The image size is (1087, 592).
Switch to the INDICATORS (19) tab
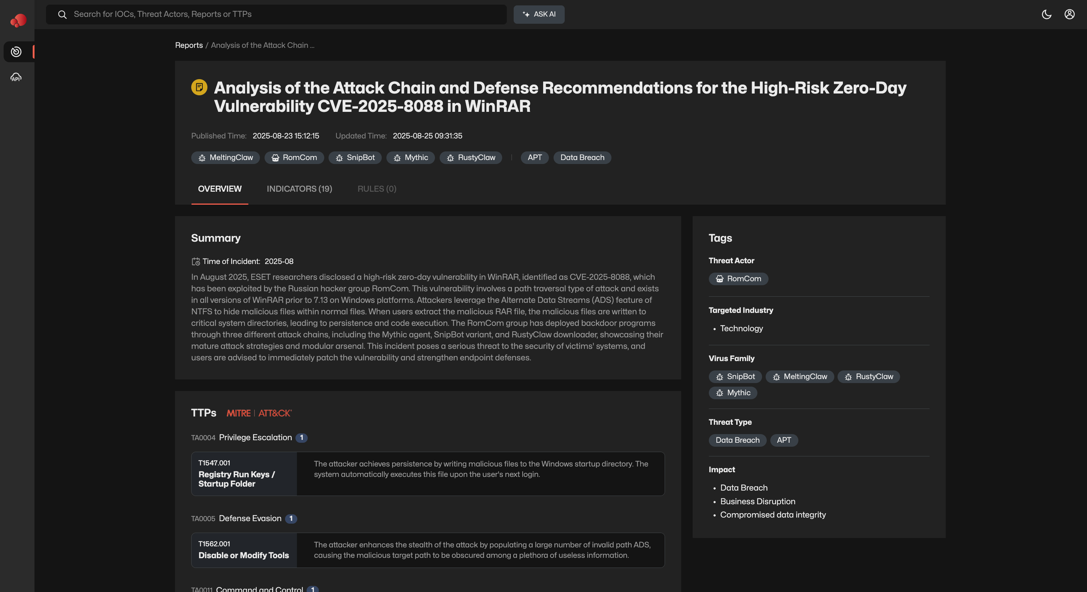pyautogui.click(x=299, y=189)
